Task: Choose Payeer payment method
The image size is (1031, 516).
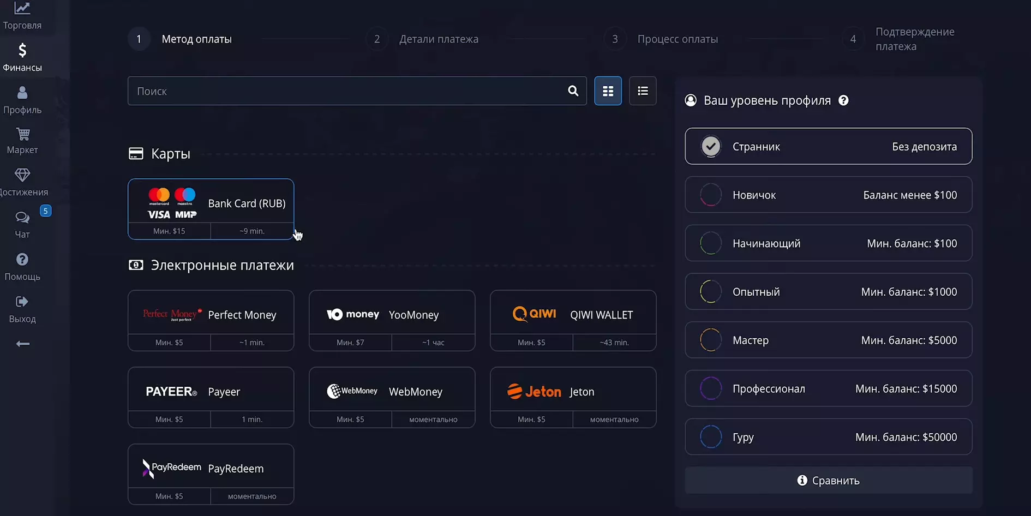Action: pyautogui.click(x=211, y=397)
